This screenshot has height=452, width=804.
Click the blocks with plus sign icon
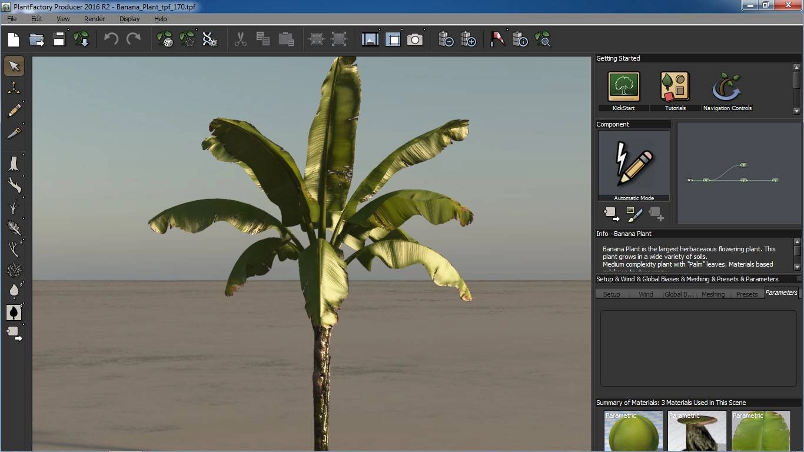469,39
